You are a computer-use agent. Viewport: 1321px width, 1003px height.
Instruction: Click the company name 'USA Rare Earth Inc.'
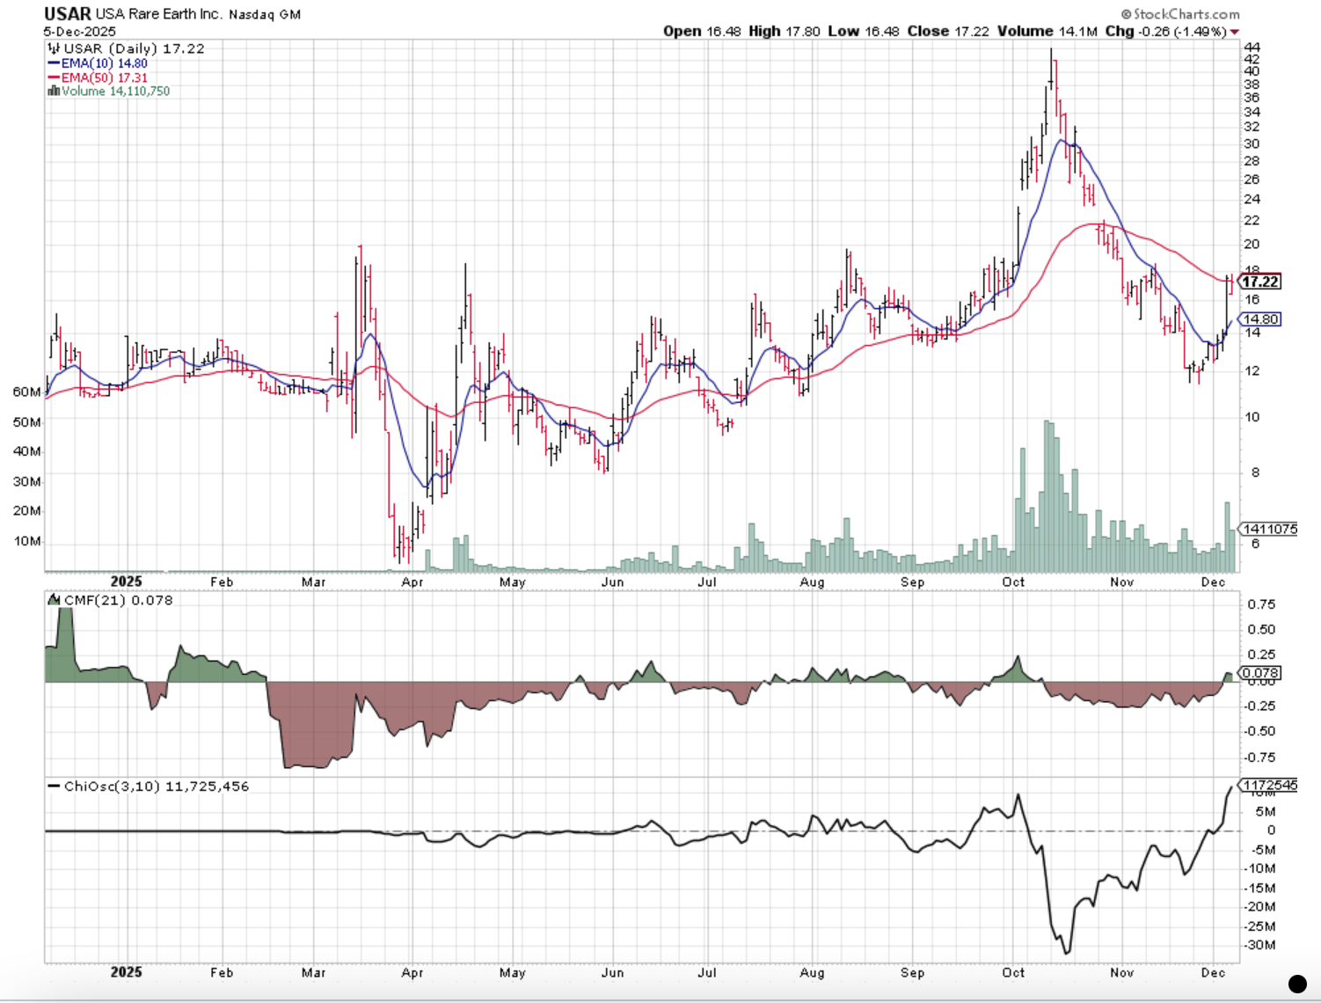pyautogui.click(x=158, y=15)
